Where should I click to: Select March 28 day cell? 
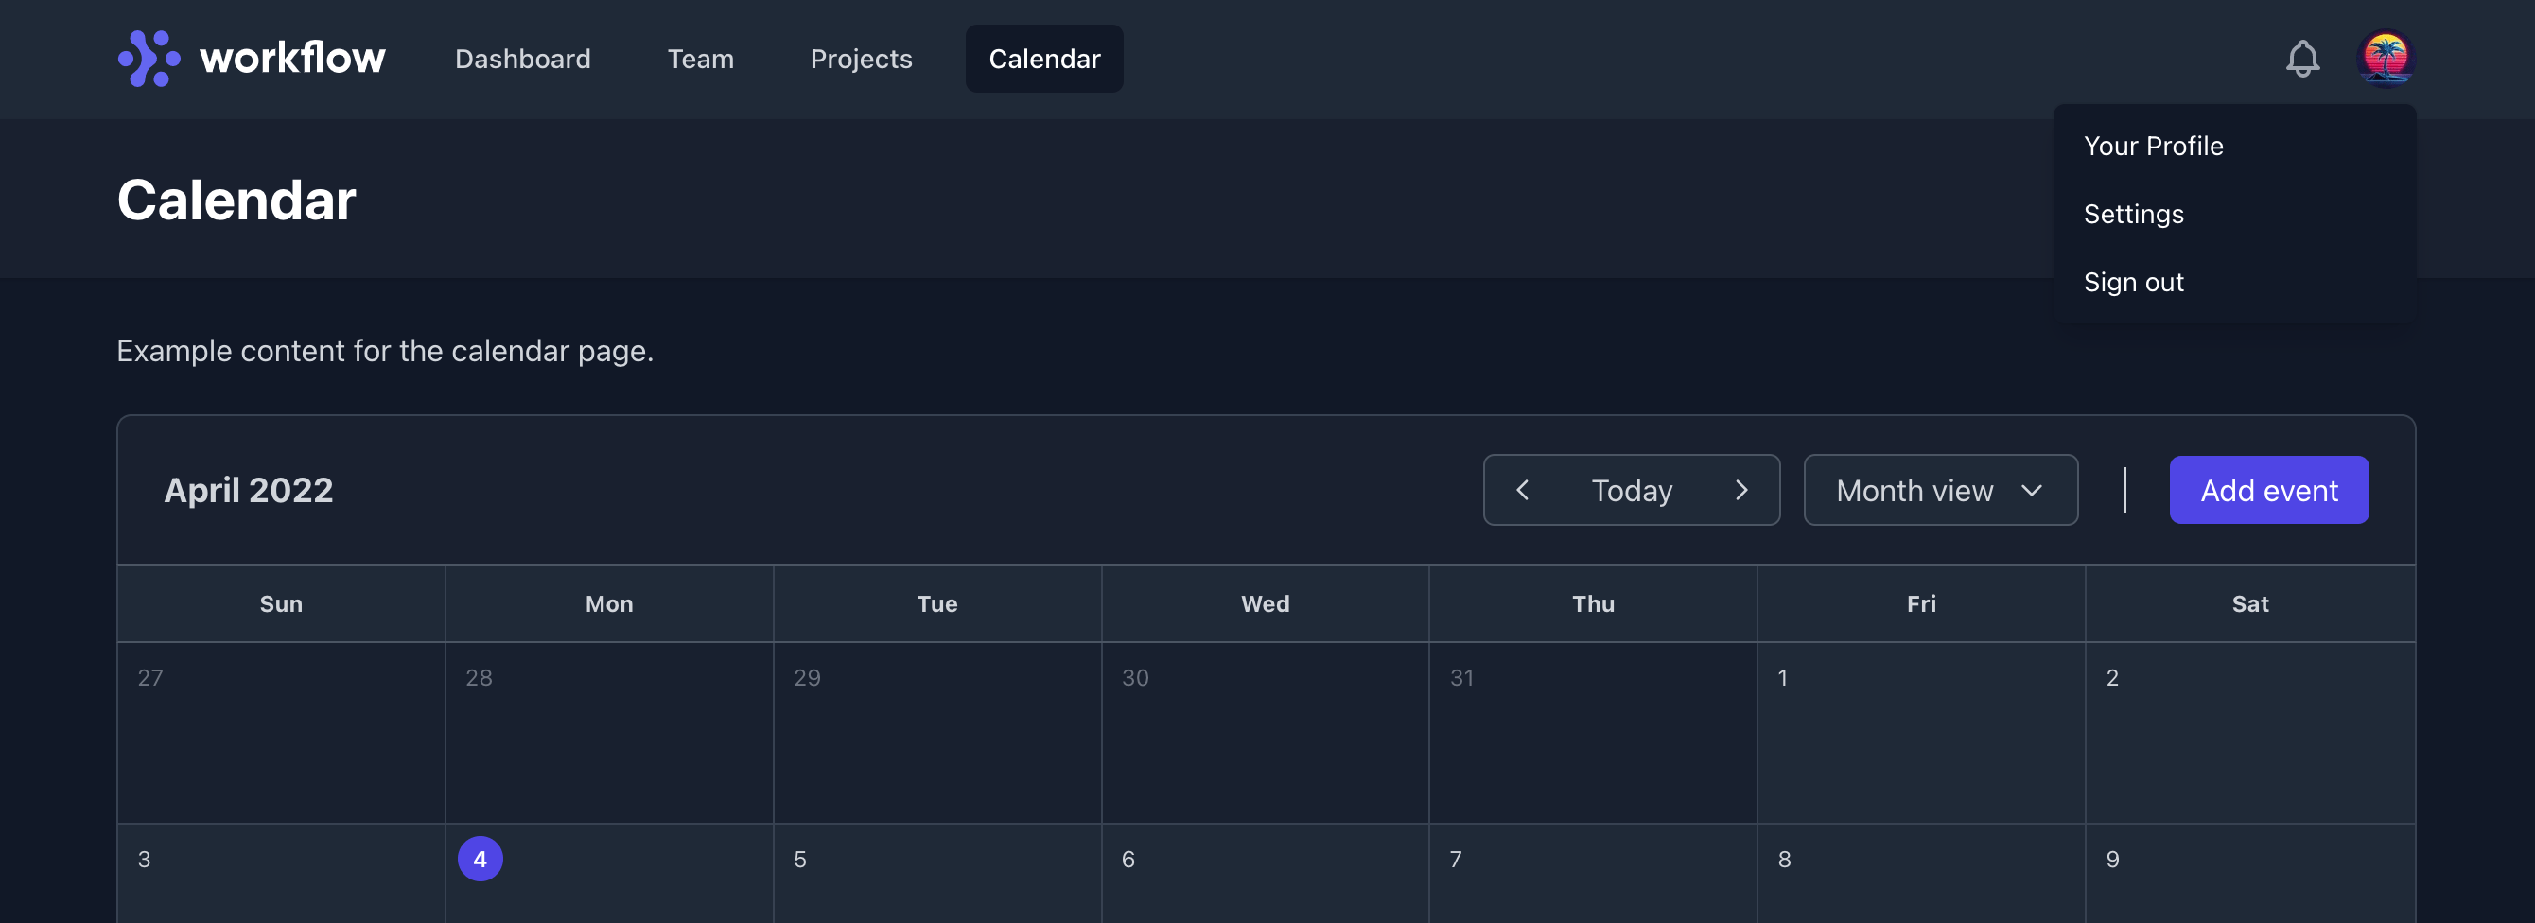(609, 733)
